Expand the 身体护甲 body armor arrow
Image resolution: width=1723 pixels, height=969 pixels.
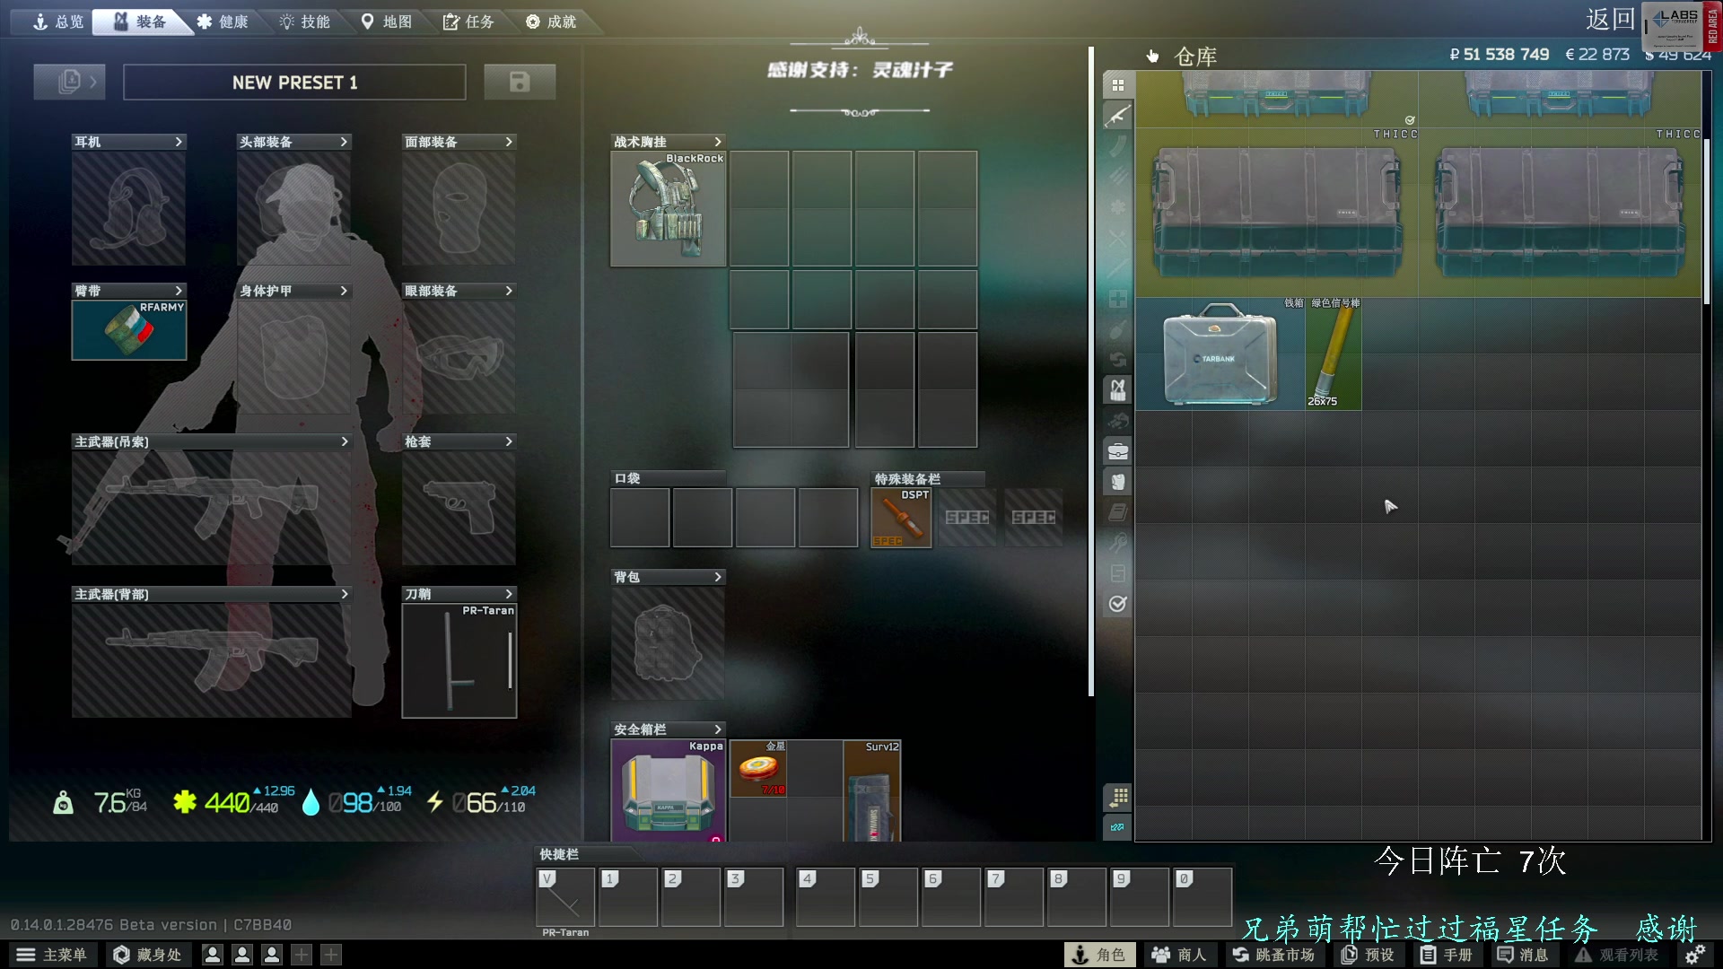click(344, 291)
